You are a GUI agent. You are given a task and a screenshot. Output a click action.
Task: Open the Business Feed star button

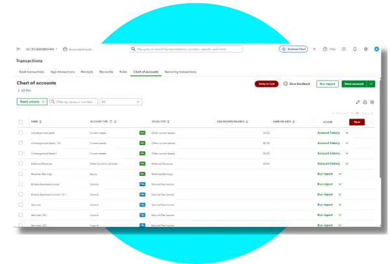tap(293, 49)
